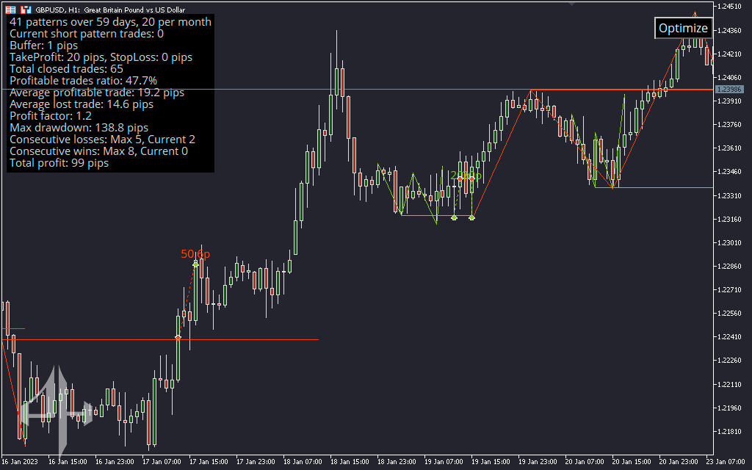The width and height of the screenshot is (752, 470).
Task: Select 'Consecutive losses: Max 5' line
Action: pyautogui.click(x=102, y=140)
